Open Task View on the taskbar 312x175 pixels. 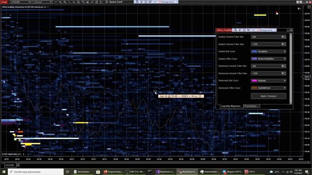tap(67, 172)
